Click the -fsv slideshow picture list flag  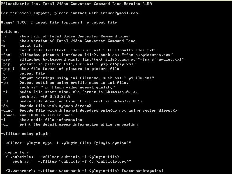tap(6, 55)
